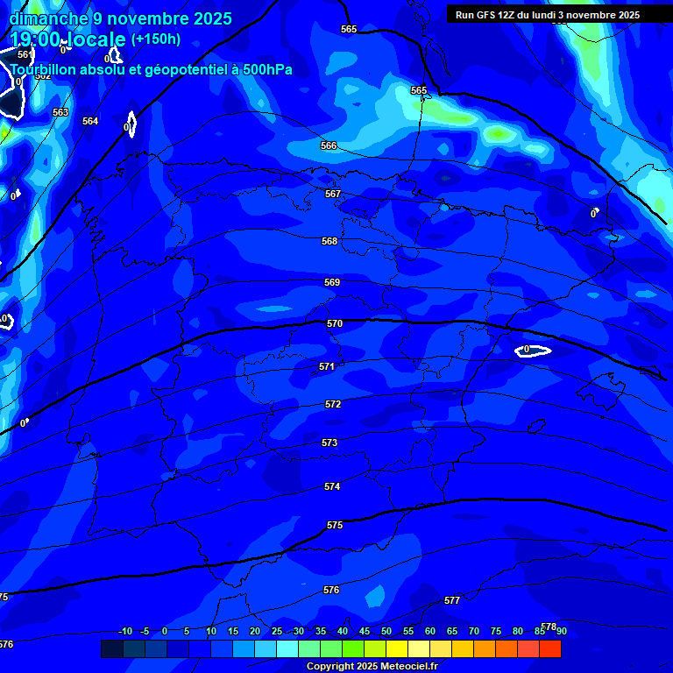Click the 572 contour label
The image size is (673, 673).
point(333,404)
